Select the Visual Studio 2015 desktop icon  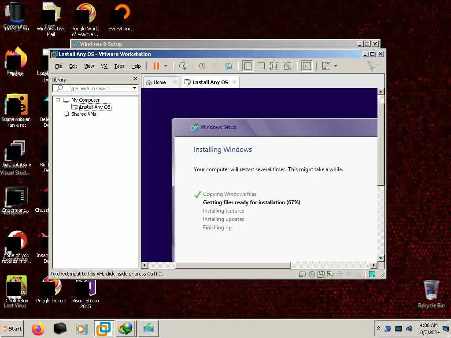85,293
